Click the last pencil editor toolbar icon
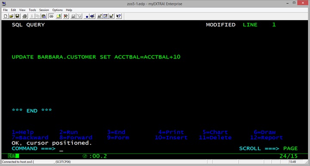 click(112, 16)
